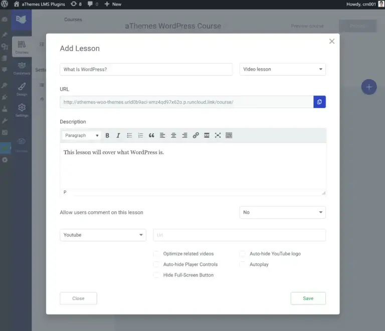Open the Video lesson type dropdown
The width and height of the screenshot is (385, 331).
283,69
